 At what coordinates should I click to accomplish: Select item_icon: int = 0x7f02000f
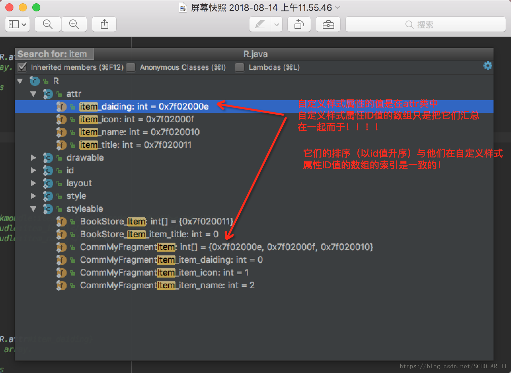tap(137, 119)
